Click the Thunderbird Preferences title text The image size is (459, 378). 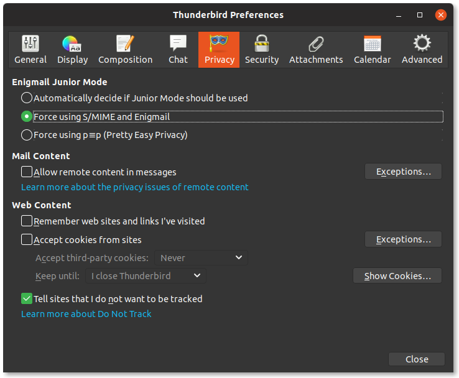coord(228,15)
